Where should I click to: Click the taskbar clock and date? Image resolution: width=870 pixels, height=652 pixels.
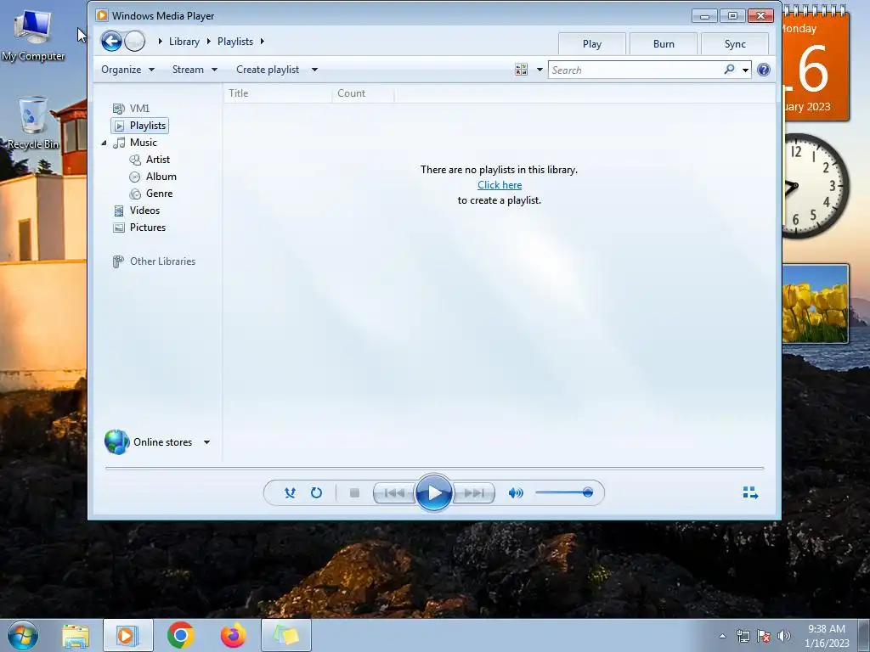pyautogui.click(x=827, y=636)
